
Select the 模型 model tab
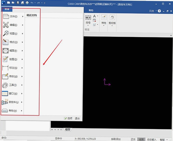68,129
